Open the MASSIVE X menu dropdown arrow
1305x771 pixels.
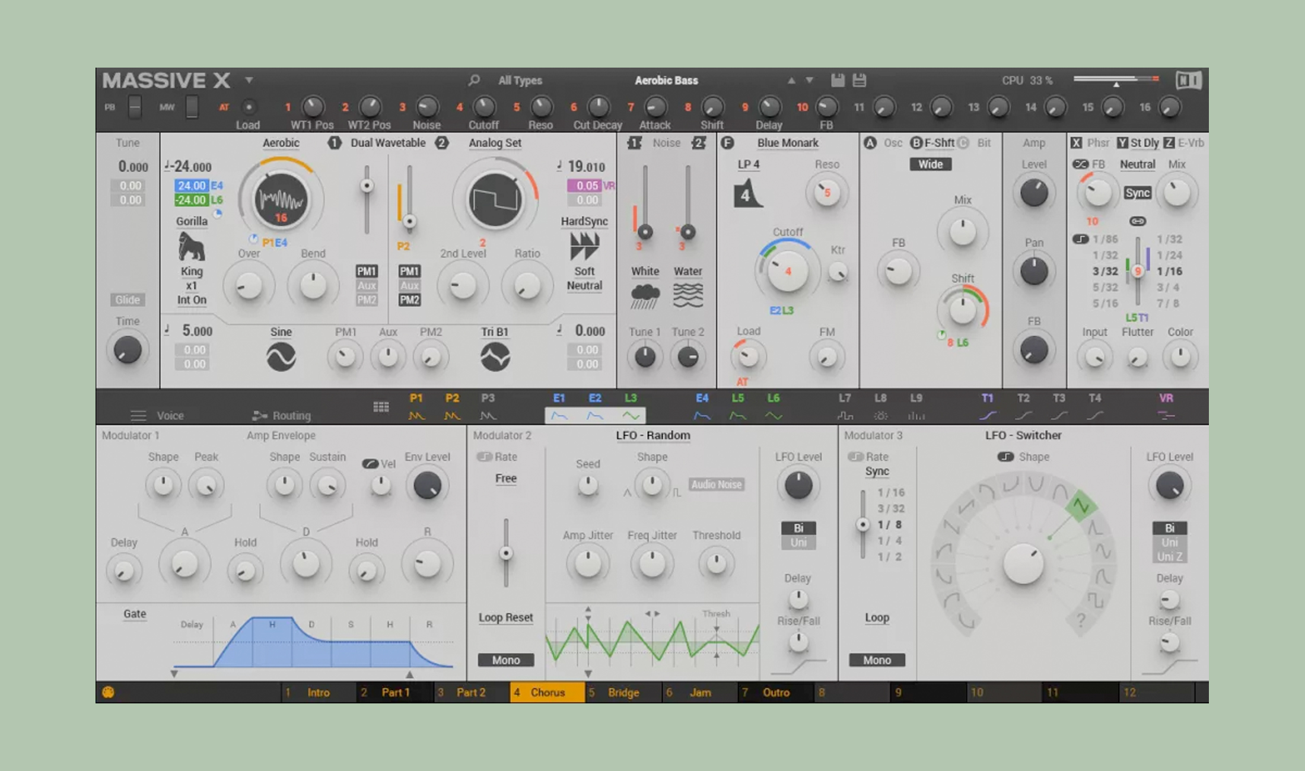click(249, 80)
